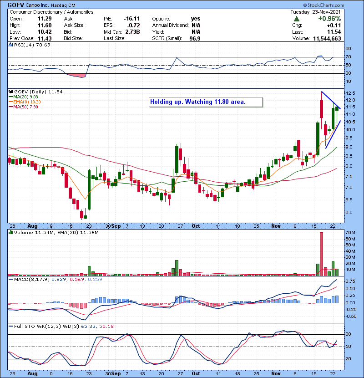Select the Prev Close value 11.43

45,38
